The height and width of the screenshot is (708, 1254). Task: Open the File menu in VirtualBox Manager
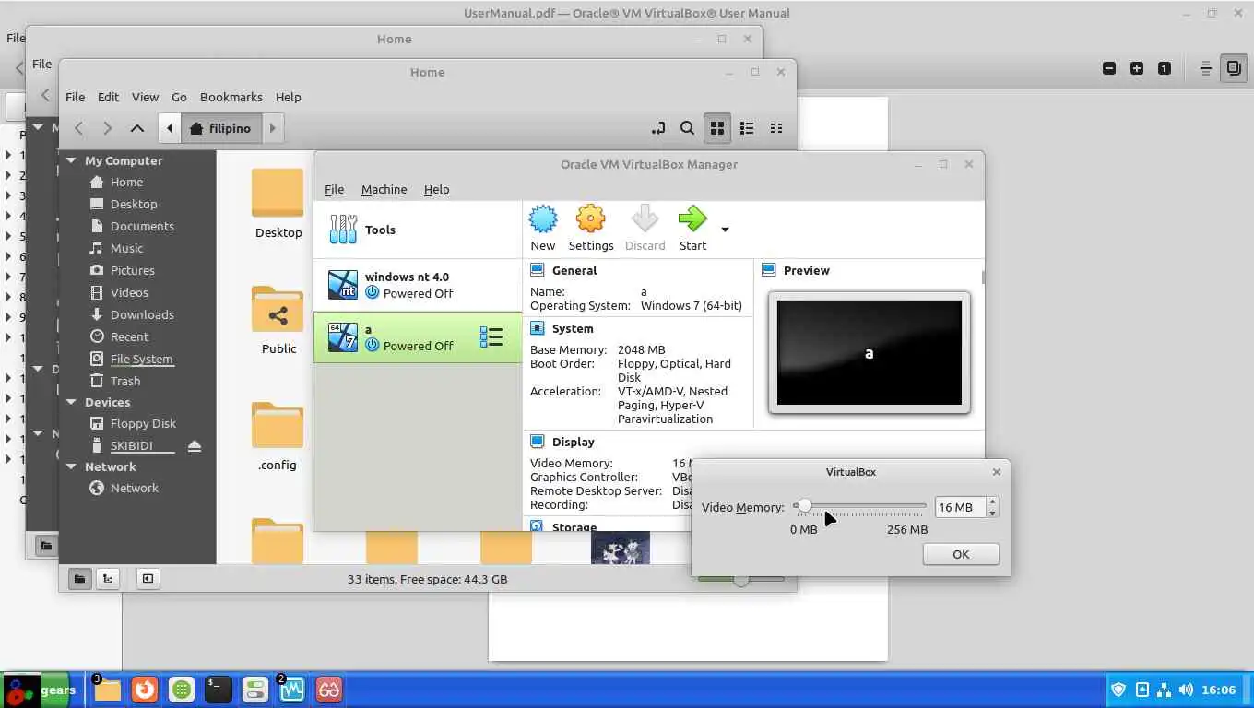[334, 189]
